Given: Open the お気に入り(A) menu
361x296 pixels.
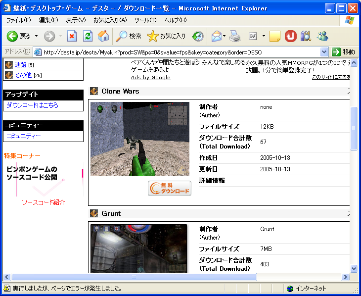Looking at the screenshot, I should point(110,20).
